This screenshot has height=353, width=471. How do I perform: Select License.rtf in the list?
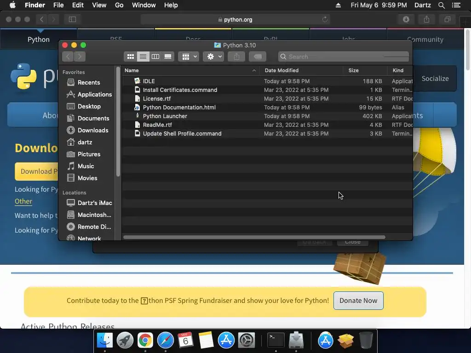click(267, 98)
